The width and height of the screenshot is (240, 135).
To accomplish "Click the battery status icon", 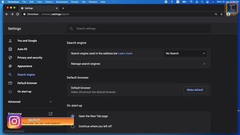I will point(184,2).
